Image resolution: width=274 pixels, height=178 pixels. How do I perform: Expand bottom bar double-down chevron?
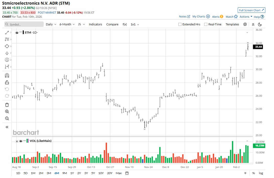[245, 173]
